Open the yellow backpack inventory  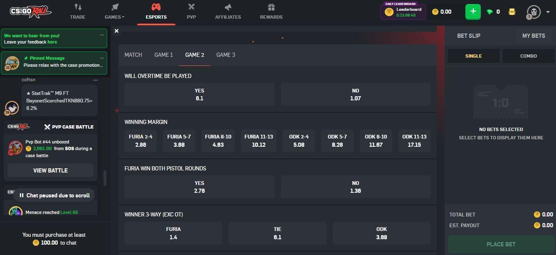[512, 12]
